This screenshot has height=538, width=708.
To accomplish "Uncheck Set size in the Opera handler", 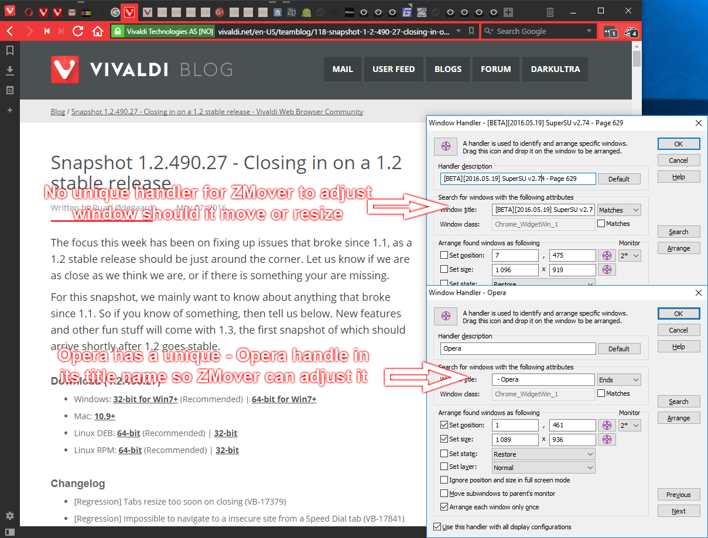I will [444, 439].
